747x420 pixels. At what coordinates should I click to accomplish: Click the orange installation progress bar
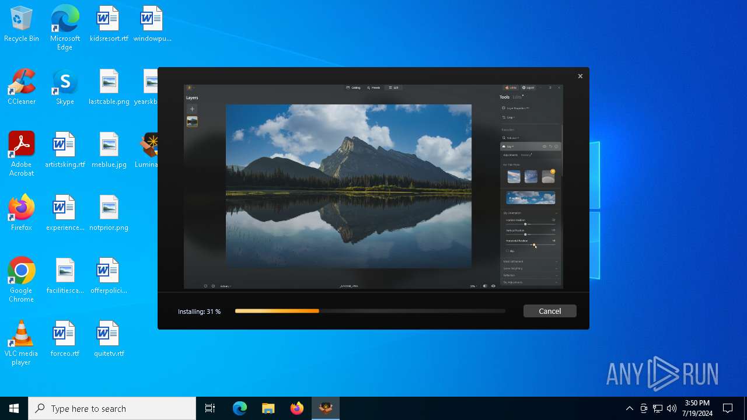pyautogui.click(x=370, y=311)
